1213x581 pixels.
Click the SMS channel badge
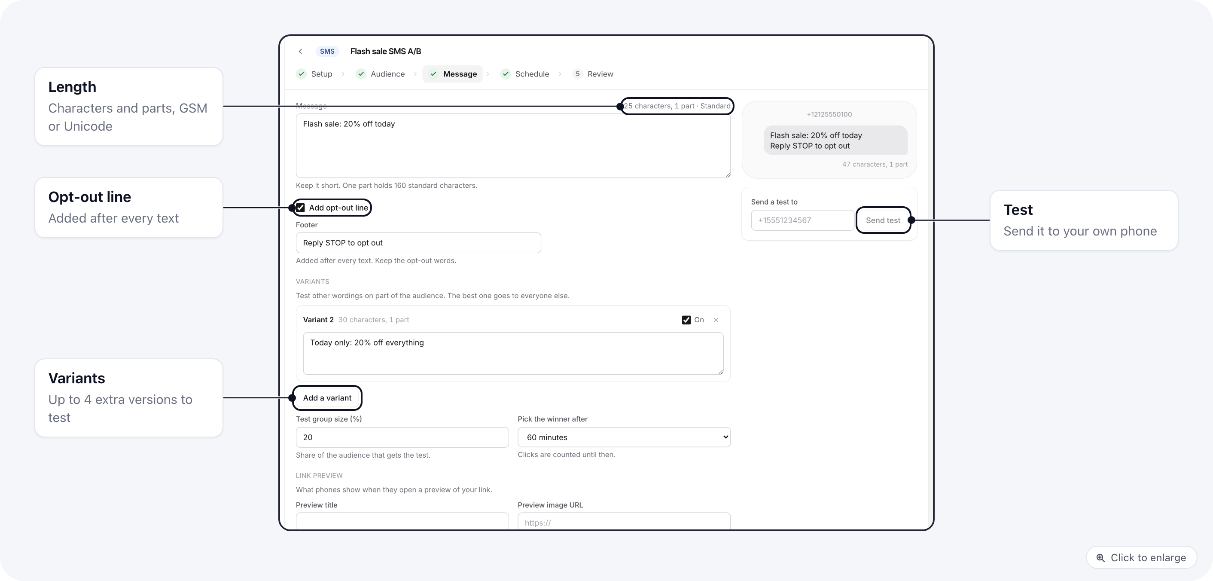point(327,52)
